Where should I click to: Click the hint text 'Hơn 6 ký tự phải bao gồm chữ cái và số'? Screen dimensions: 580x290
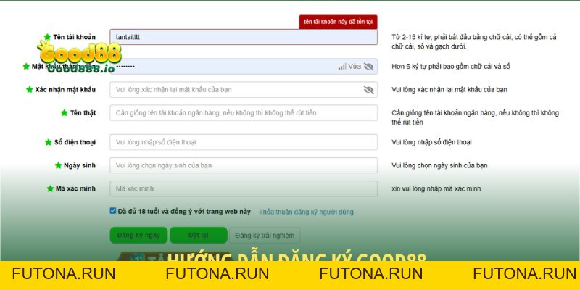(451, 67)
